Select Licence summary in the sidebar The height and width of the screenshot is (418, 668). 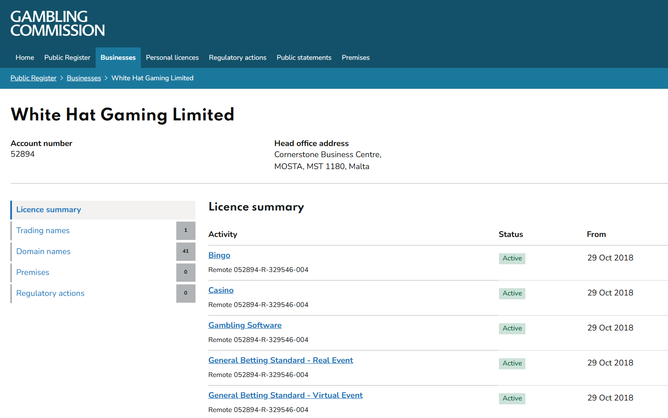pyautogui.click(x=103, y=210)
